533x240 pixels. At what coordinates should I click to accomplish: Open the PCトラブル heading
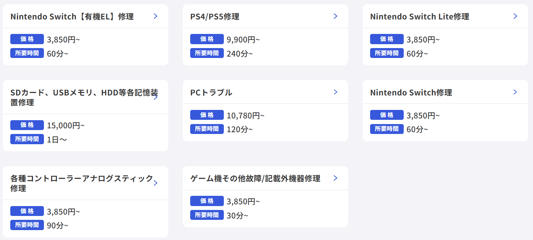[x=211, y=93]
